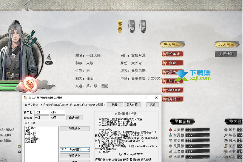Select 一诺千金 in the editor list
This screenshot has height=162, width=243.
point(31,136)
